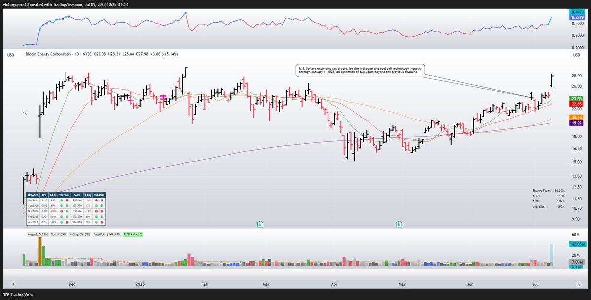
Task: Click the Shares Float 196.50M stat
Action: point(548,190)
